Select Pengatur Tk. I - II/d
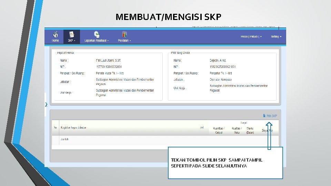The width and height of the screenshot is (331, 186). (221, 73)
